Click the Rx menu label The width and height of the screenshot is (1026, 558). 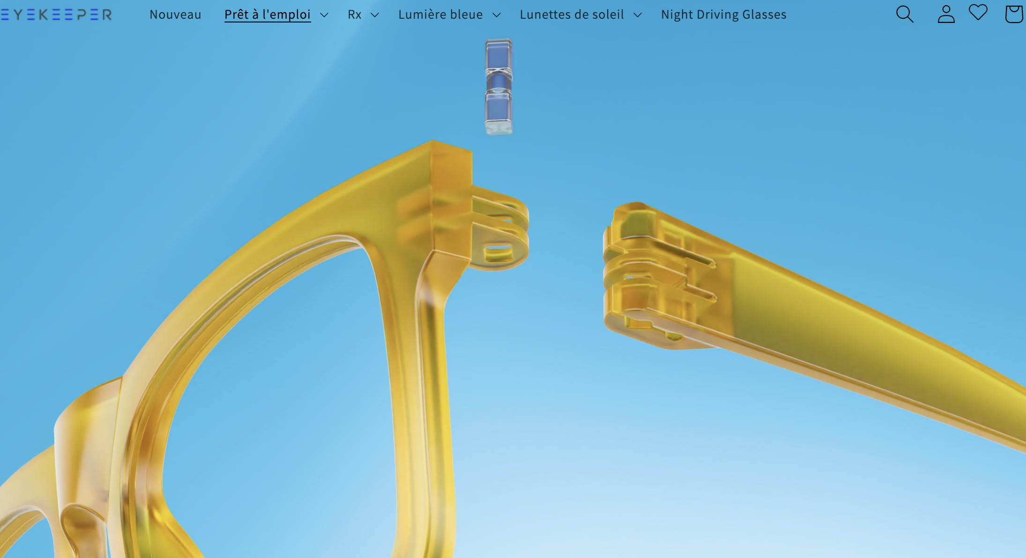355,15
